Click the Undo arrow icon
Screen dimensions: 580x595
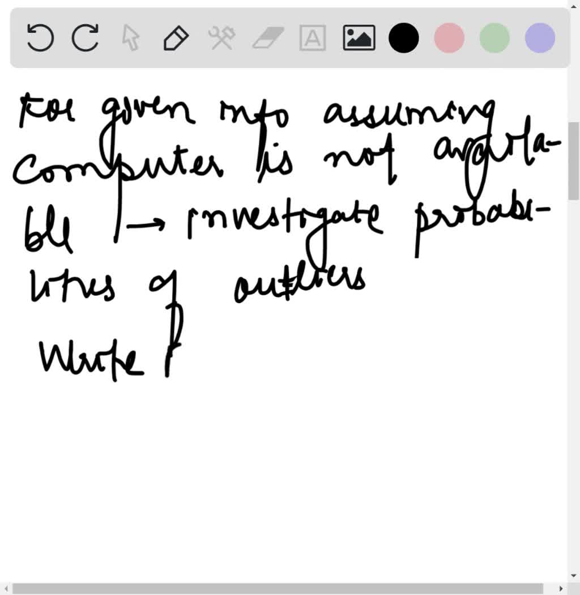[40, 37]
